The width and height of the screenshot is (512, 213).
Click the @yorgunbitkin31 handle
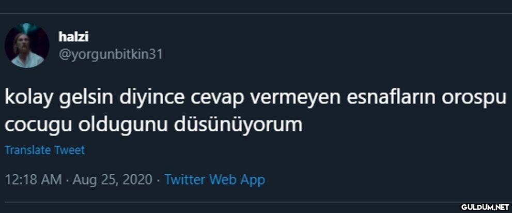point(111,54)
